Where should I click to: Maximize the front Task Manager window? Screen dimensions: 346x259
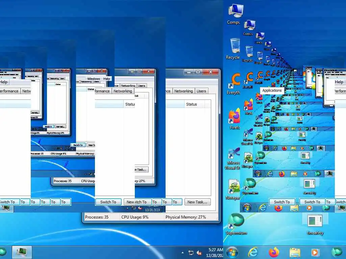pyautogui.click(x=198, y=72)
